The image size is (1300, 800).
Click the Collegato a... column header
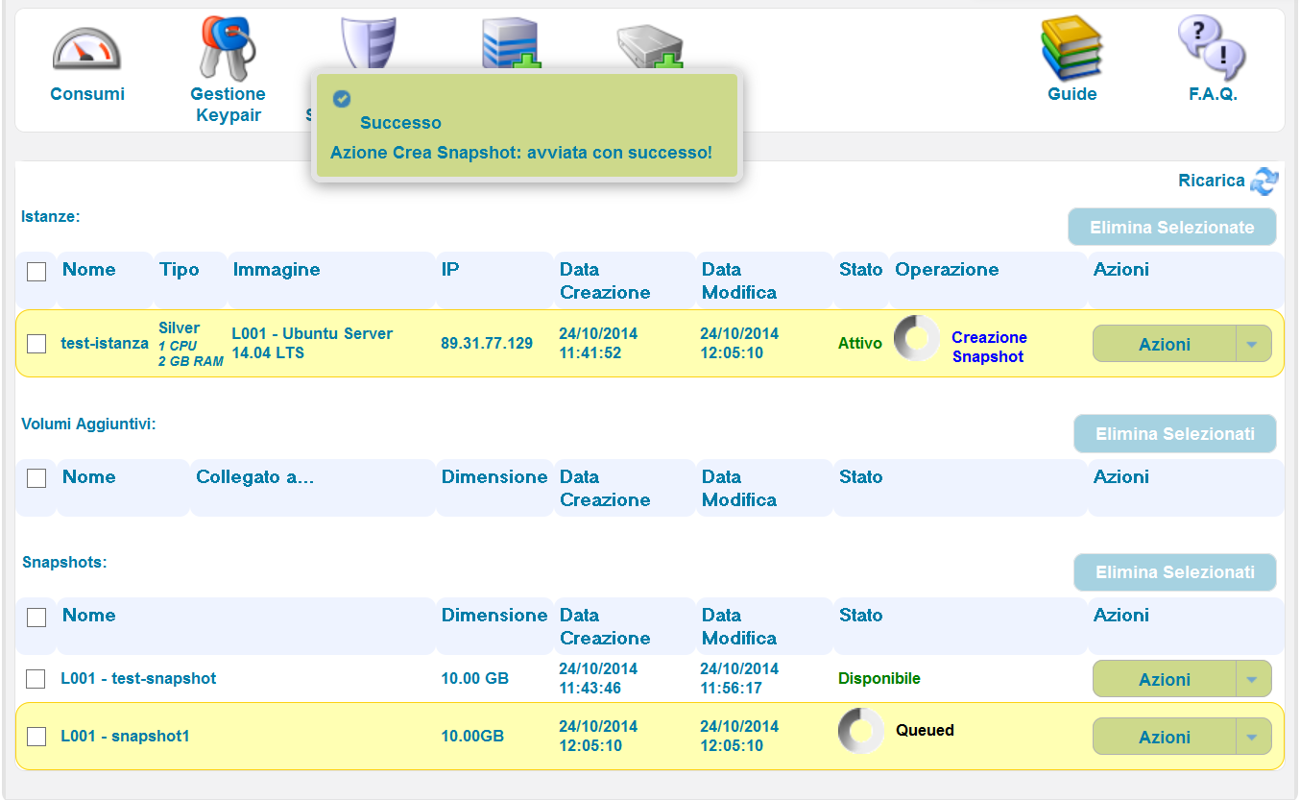tap(255, 476)
